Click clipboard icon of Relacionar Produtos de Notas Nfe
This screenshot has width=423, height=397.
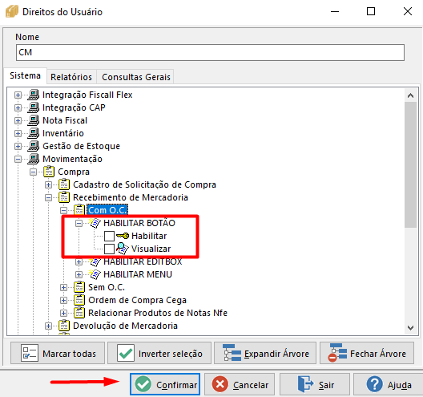pyautogui.click(x=79, y=313)
